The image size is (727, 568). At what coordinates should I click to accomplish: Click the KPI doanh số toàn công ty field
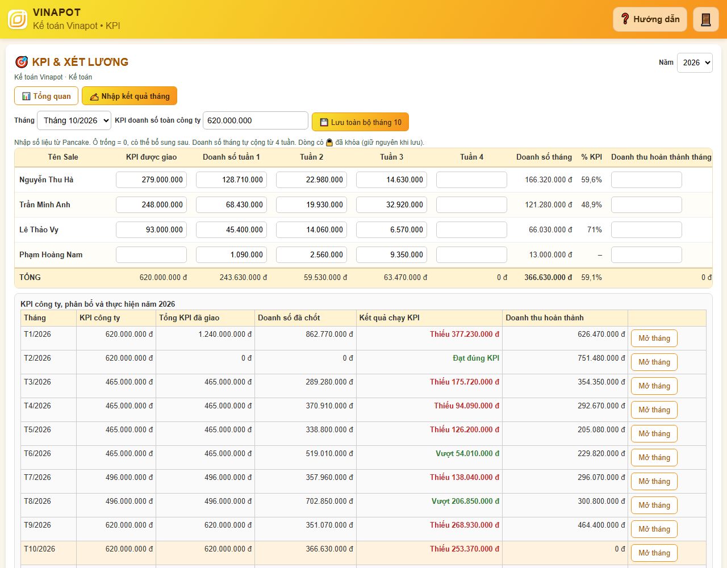pos(255,120)
